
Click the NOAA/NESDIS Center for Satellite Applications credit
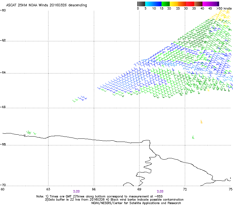136,203
